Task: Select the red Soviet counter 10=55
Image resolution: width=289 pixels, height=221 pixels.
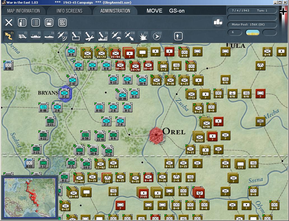Action: [120, 66]
